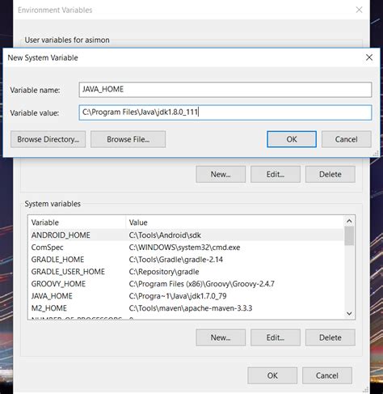Click value C:\Progra~1\Java\jdk1.7.0_79
The width and height of the screenshot is (383, 394).
click(x=178, y=296)
